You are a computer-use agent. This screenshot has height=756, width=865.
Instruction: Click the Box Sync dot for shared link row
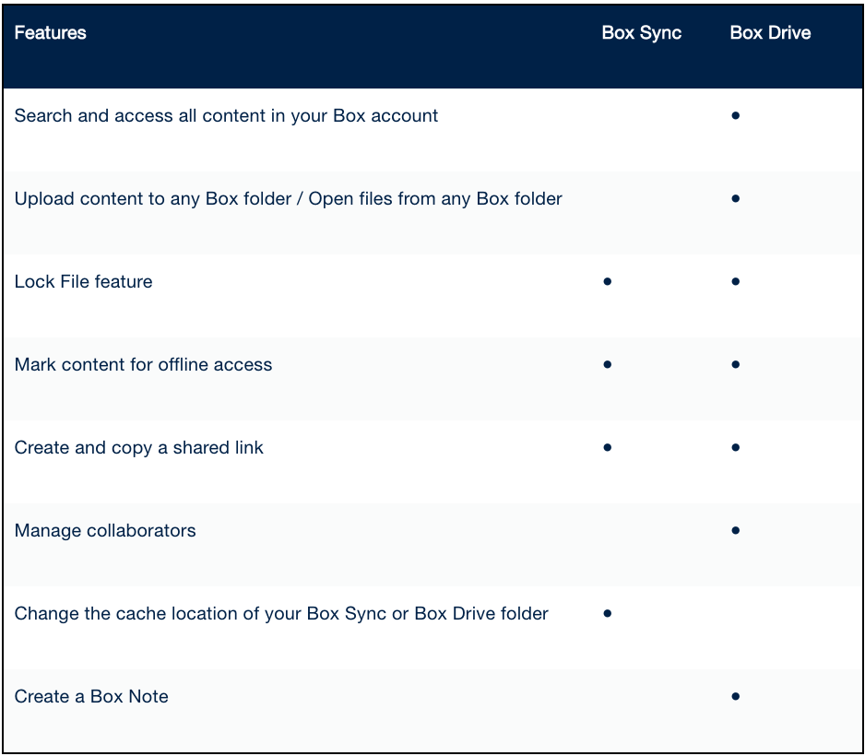tap(608, 447)
